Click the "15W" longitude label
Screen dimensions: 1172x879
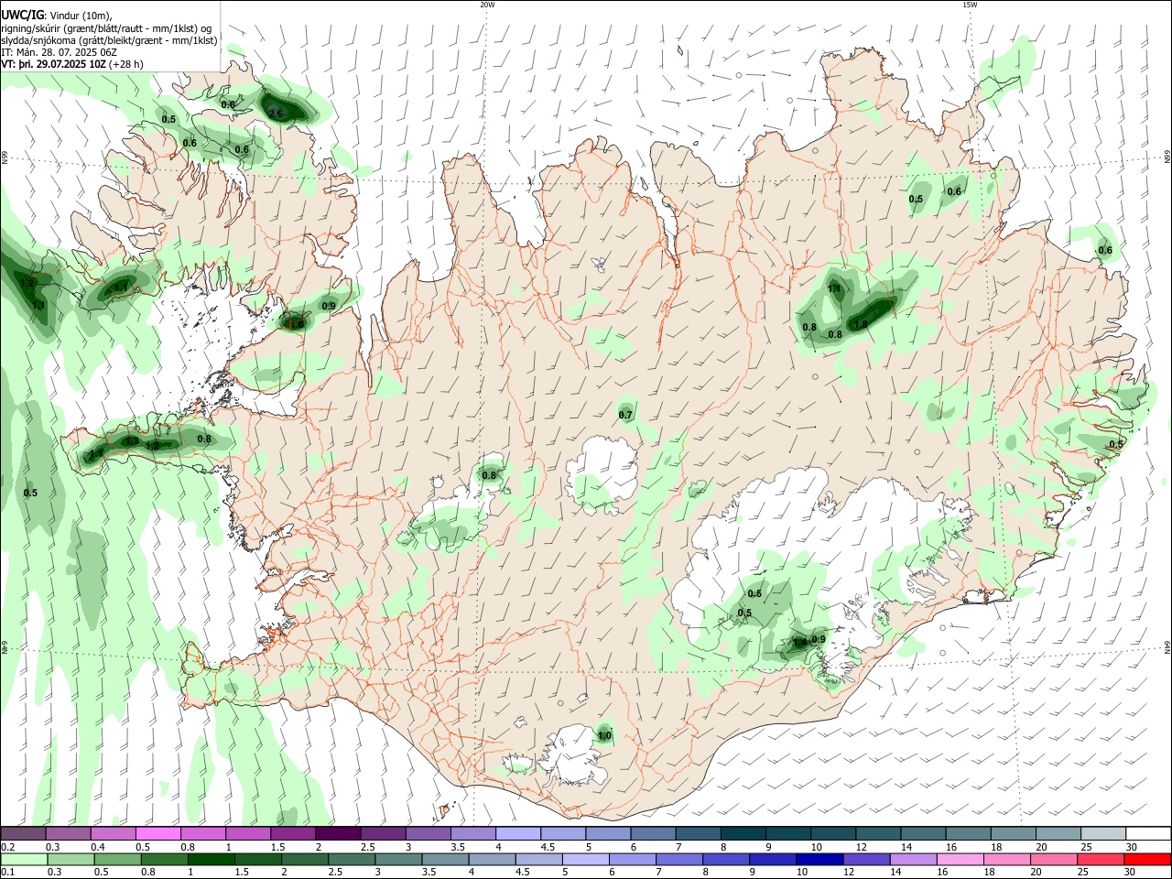(x=969, y=5)
